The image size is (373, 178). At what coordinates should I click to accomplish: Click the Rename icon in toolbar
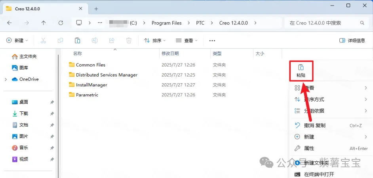95,40
